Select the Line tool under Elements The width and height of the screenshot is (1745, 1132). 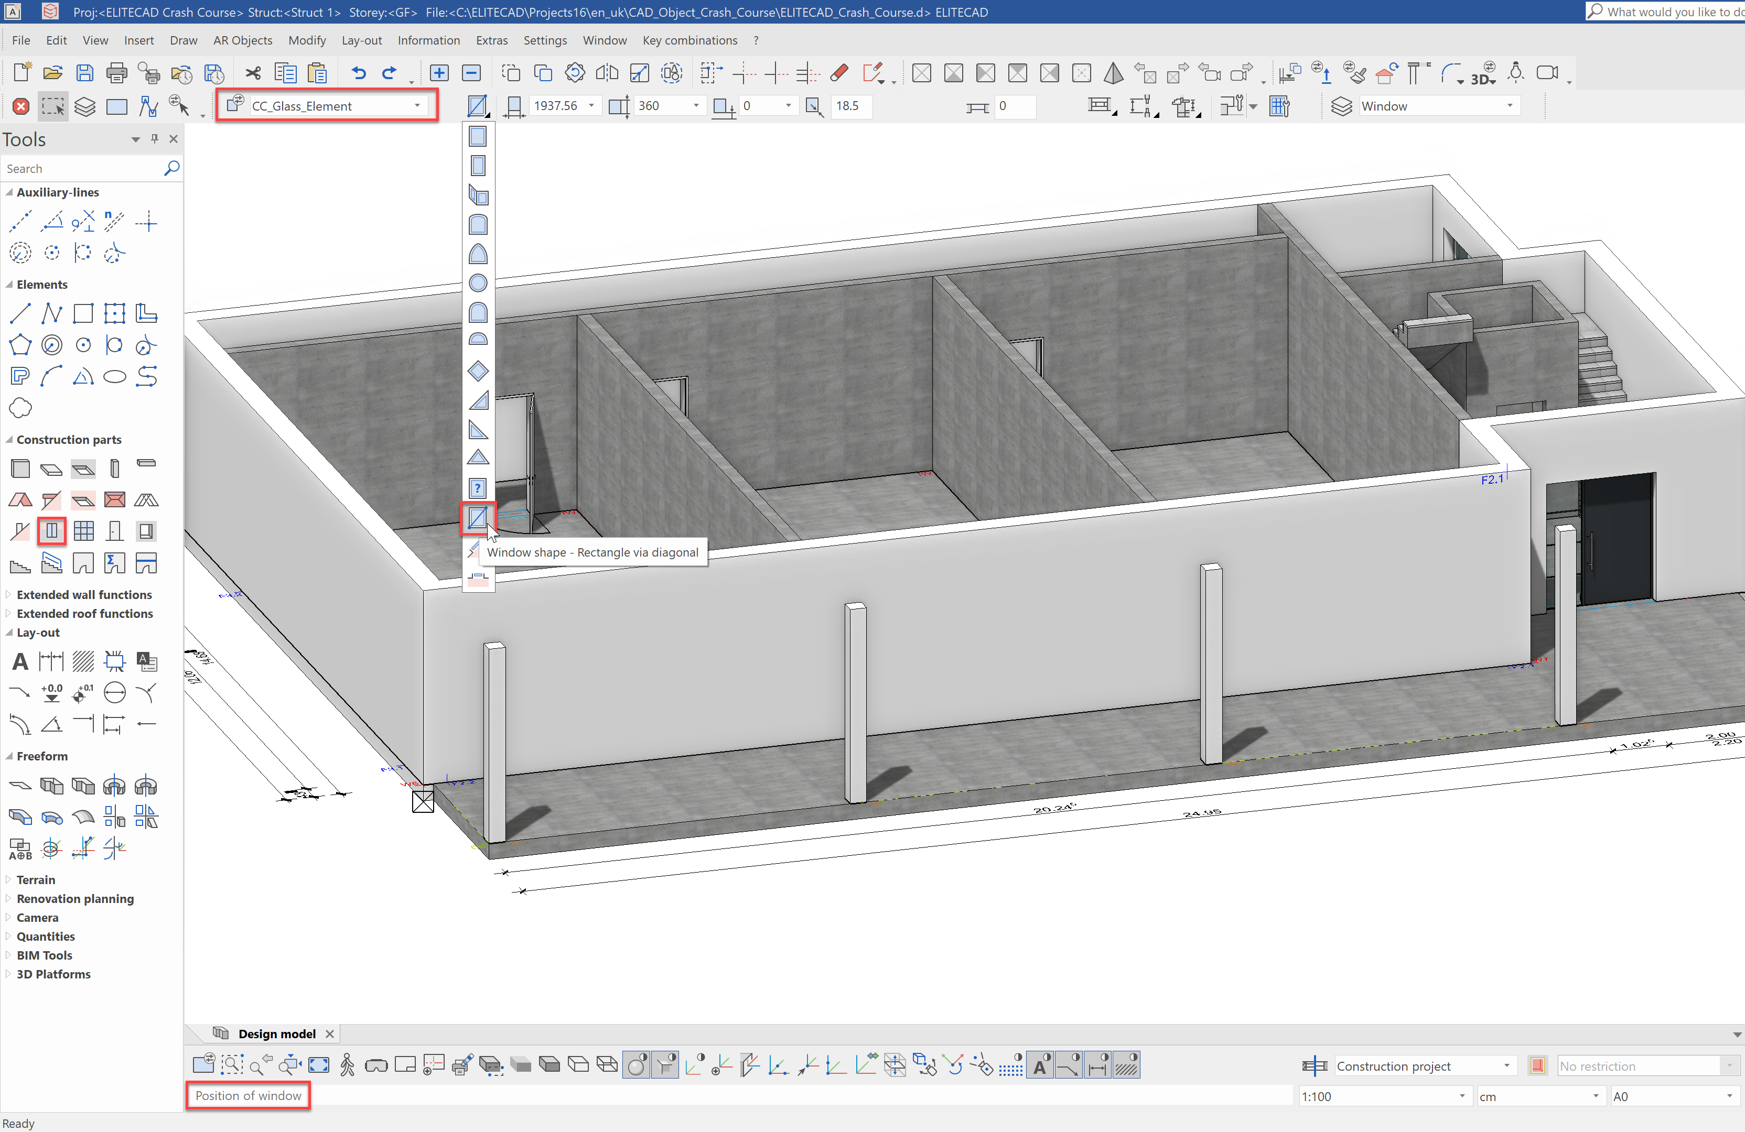click(20, 313)
